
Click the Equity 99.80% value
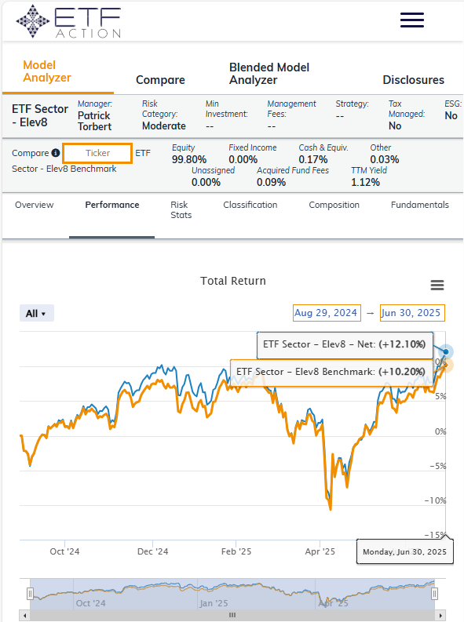click(189, 159)
